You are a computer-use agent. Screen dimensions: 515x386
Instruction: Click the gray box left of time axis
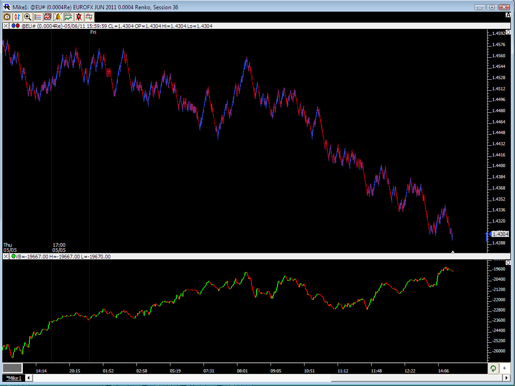point(13,368)
